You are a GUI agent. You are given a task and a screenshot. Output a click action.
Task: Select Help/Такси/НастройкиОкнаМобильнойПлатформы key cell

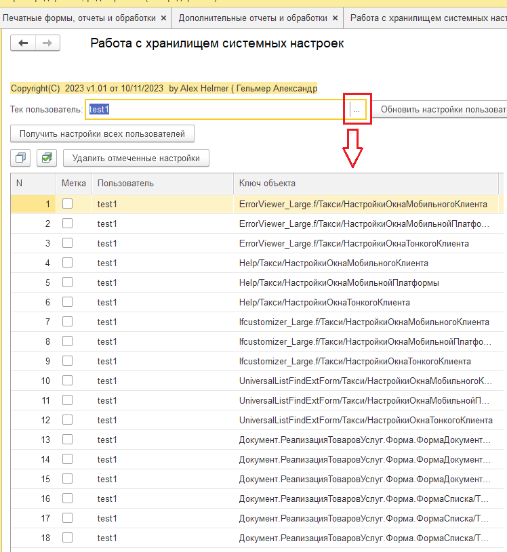pyautogui.click(x=366, y=282)
